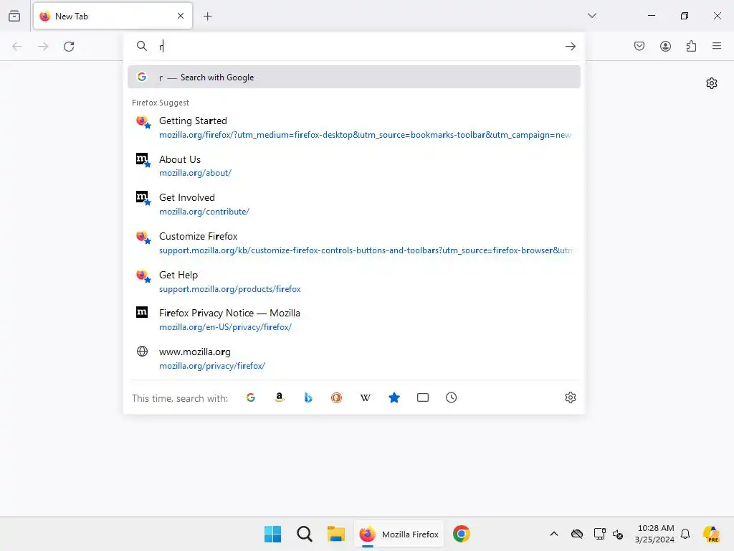Open the Save to Pocket icon

coord(639,46)
